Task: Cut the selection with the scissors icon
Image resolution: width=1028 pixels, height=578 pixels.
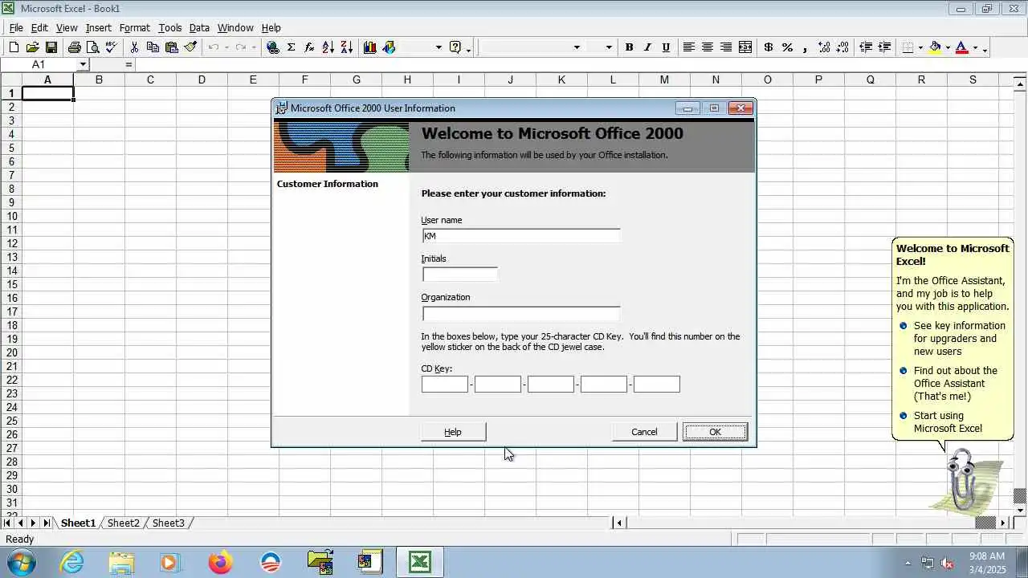Action: point(134,47)
